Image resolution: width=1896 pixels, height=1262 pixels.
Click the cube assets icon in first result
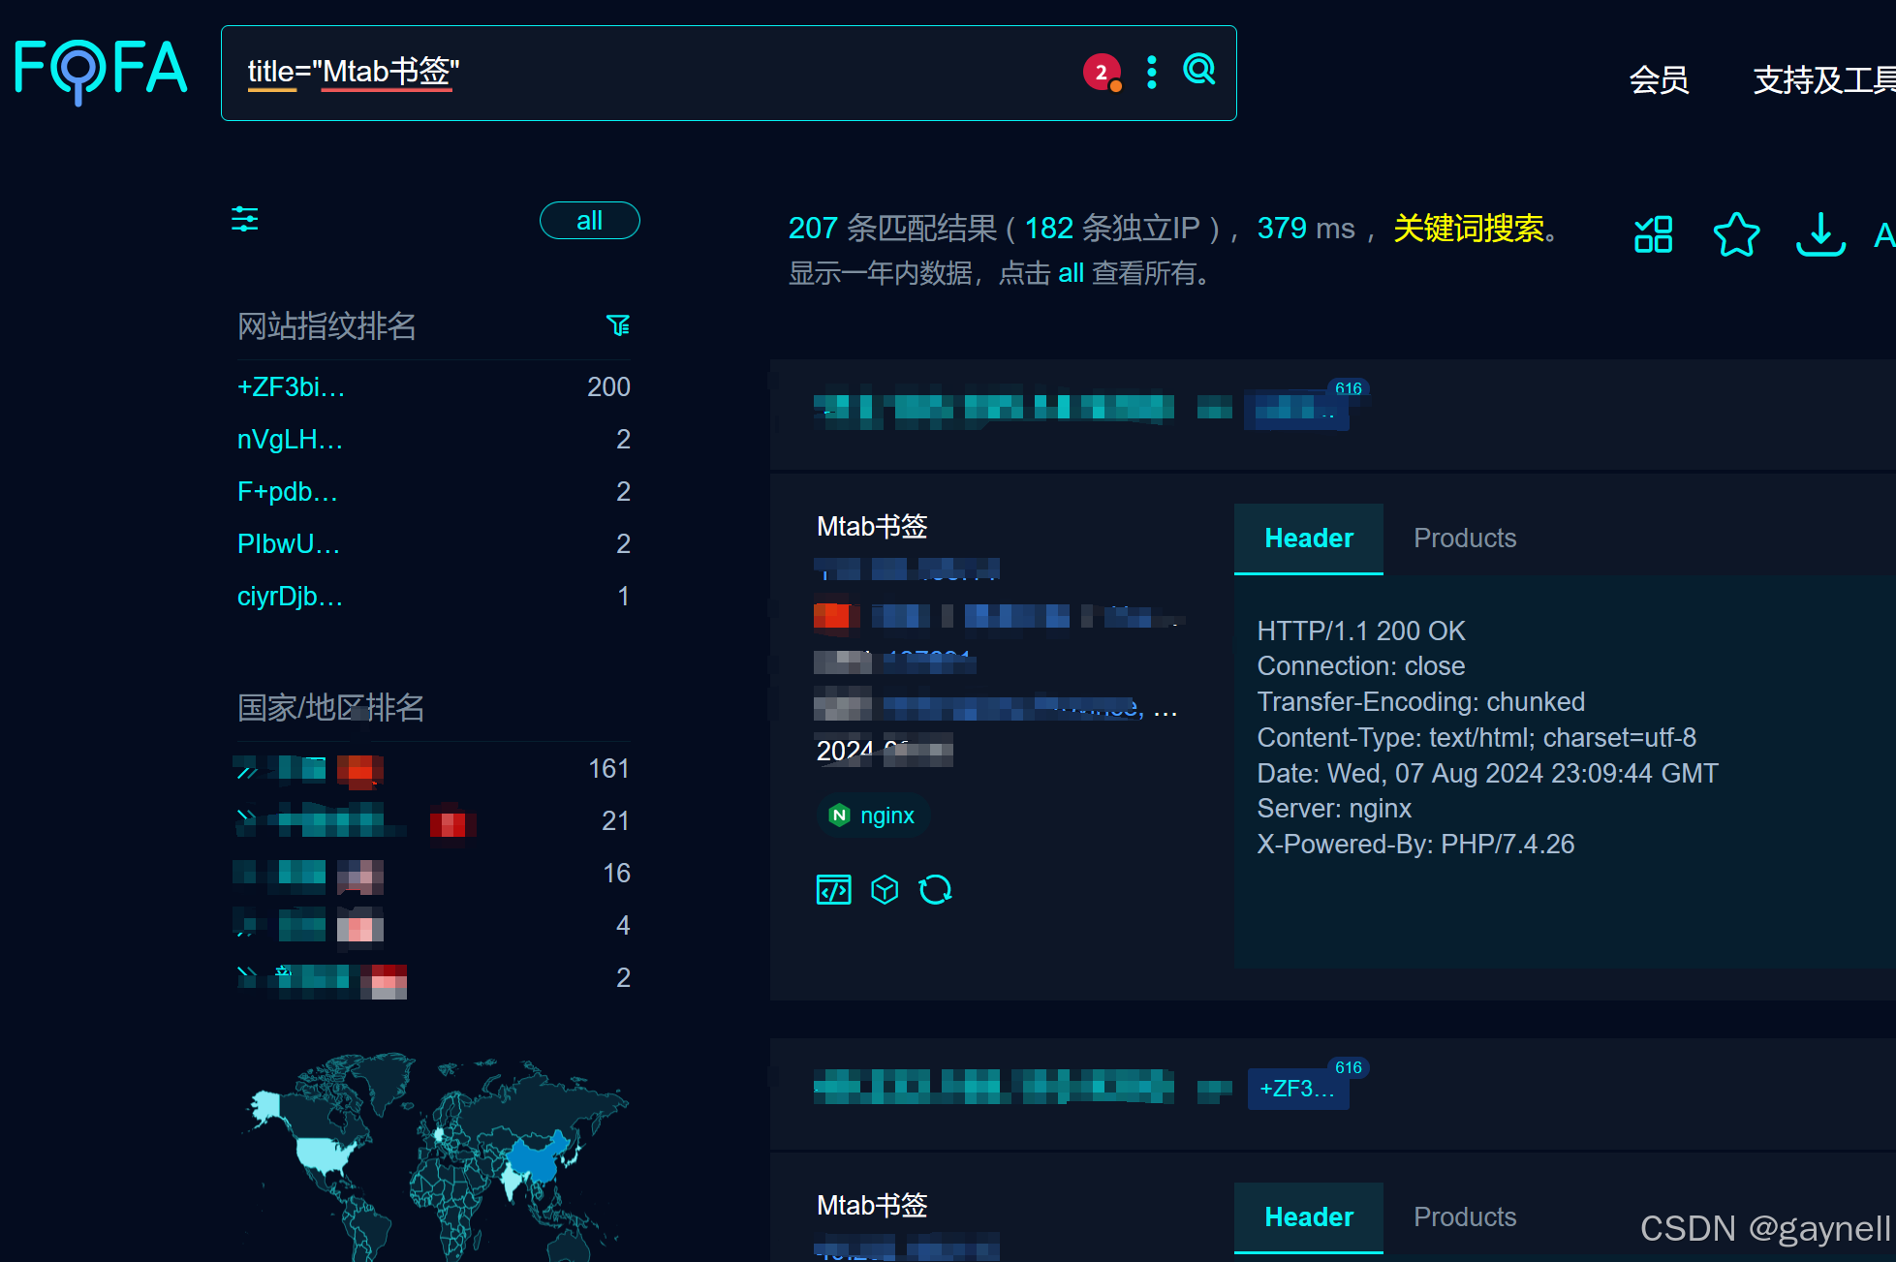pos(885,889)
